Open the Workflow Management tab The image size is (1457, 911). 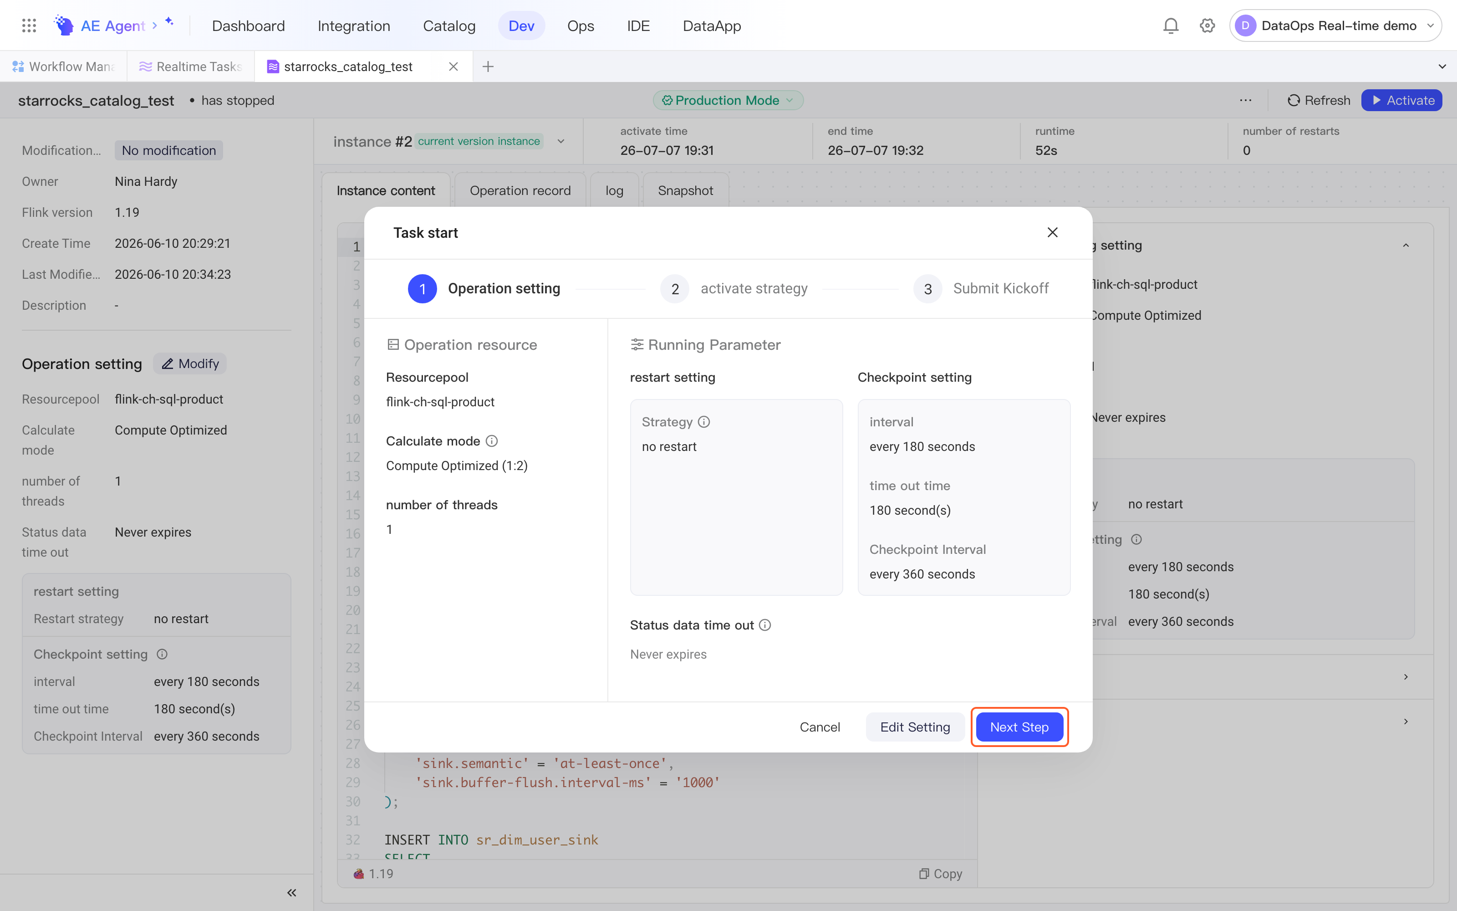64,67
